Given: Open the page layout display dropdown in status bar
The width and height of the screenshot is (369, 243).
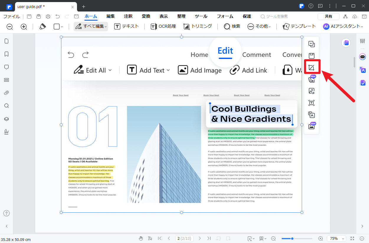Looking at the screenshot, I should pos(263,238).
